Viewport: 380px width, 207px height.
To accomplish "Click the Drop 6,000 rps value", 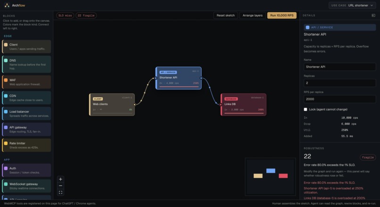I will pos(348,124).
